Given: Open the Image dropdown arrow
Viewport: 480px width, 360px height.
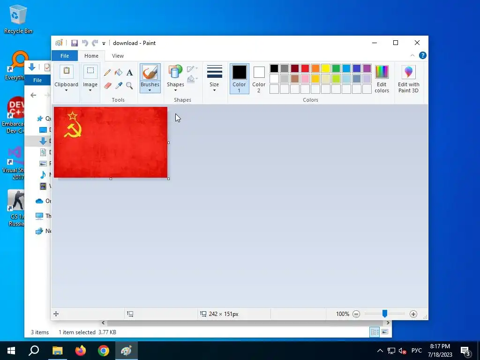Looking at the screenshot, I should click(x=90, y=90).
